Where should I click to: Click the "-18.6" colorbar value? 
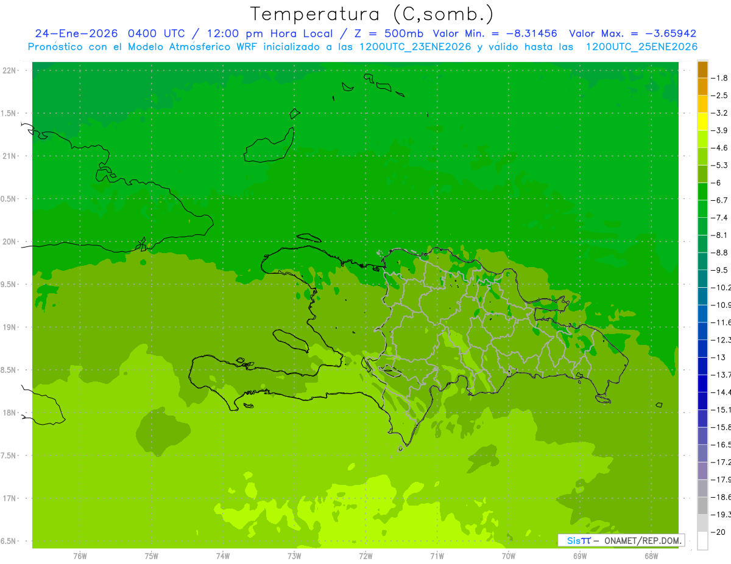pyautogui.click(x=721, y=497)
